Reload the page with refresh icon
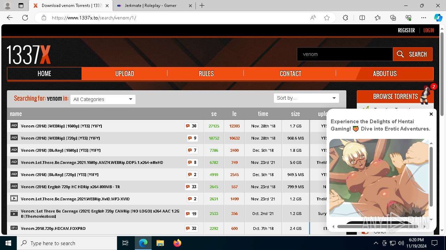The image size is (446, 250). click(x=25, y=18)
